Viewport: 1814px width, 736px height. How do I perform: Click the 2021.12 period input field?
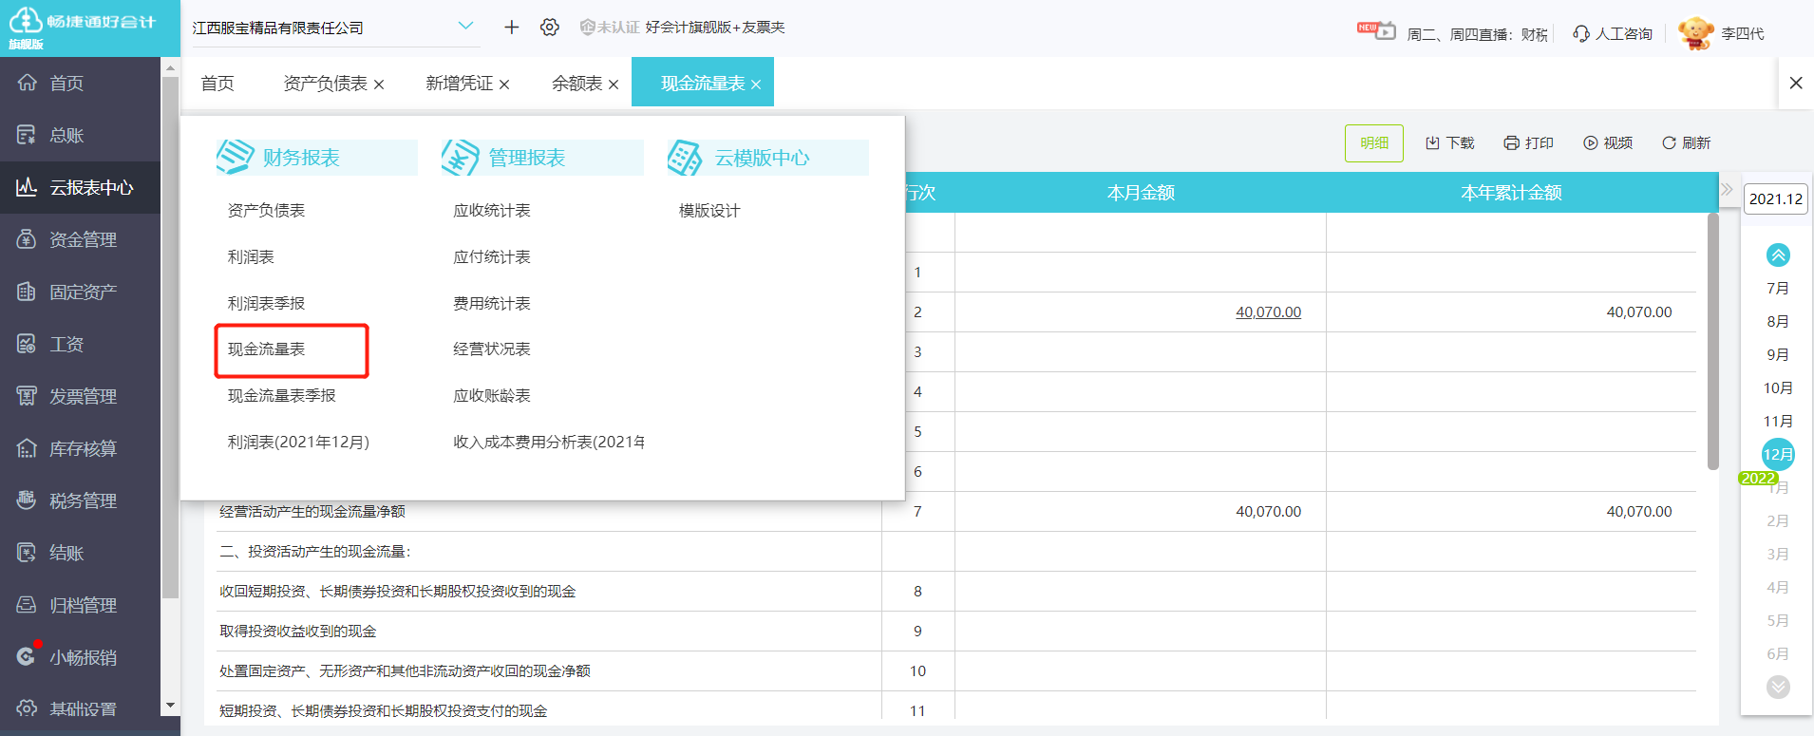[1775, 199]
